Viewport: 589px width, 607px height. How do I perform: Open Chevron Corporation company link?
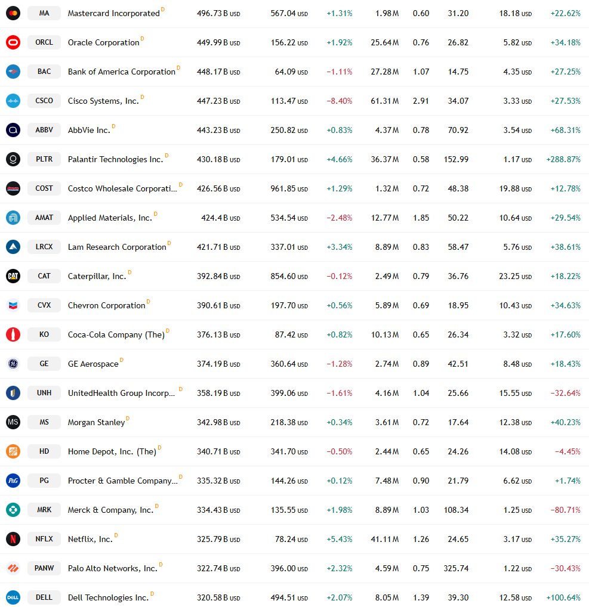pos(107,306)
